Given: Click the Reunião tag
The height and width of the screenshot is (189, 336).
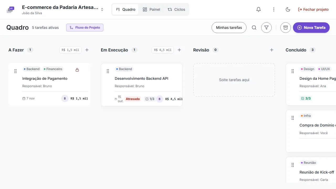Looking at the screenshot, I should (308, 163).
